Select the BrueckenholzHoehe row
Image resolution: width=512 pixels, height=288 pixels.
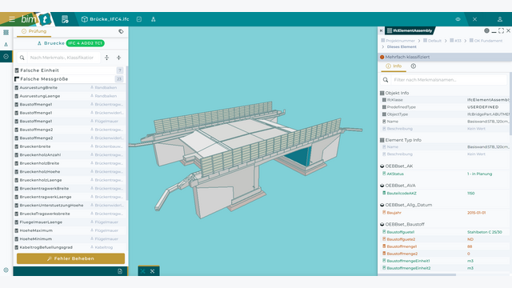[x=69, y=172]
